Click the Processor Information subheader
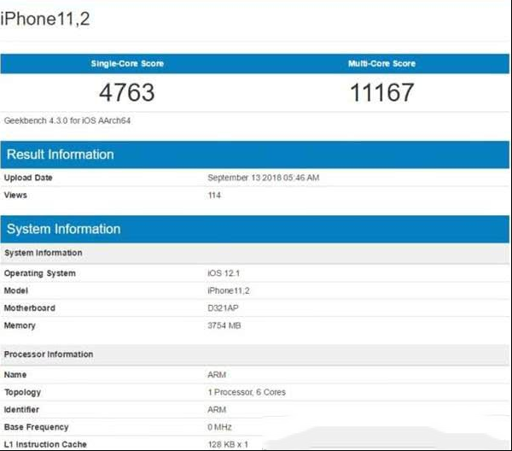 tap(254, 354)
